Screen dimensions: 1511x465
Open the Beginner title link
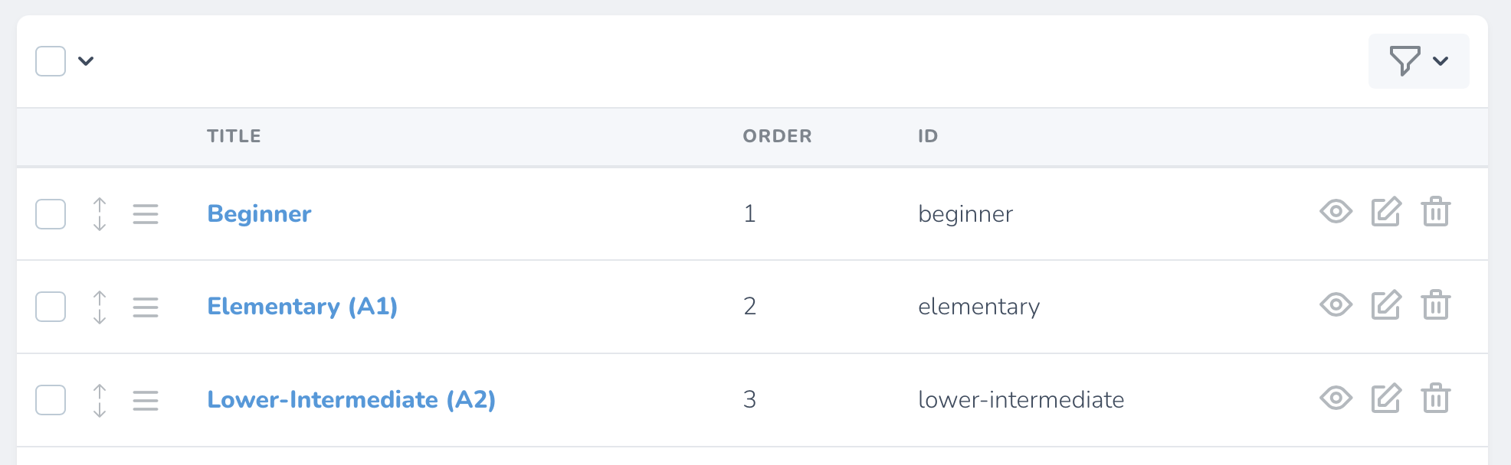[x=259, y=214]
